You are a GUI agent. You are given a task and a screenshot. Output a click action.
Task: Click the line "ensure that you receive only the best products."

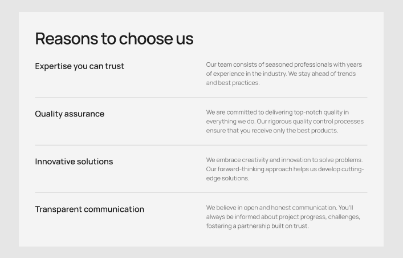pyautogui.click(x=272, y=131)
